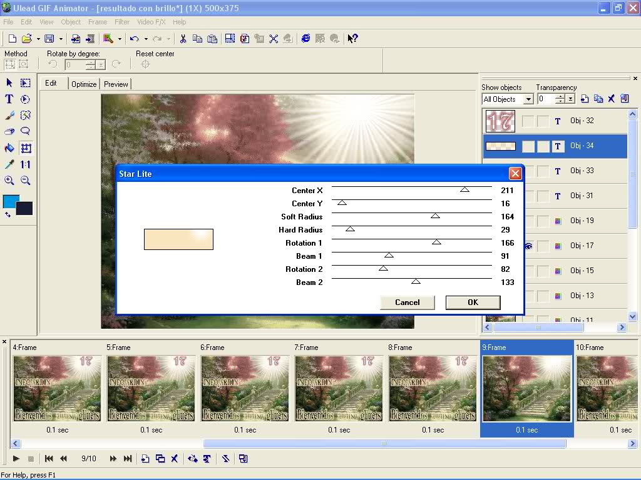Toggle lock box for Obj - 33

coord(543,171)
